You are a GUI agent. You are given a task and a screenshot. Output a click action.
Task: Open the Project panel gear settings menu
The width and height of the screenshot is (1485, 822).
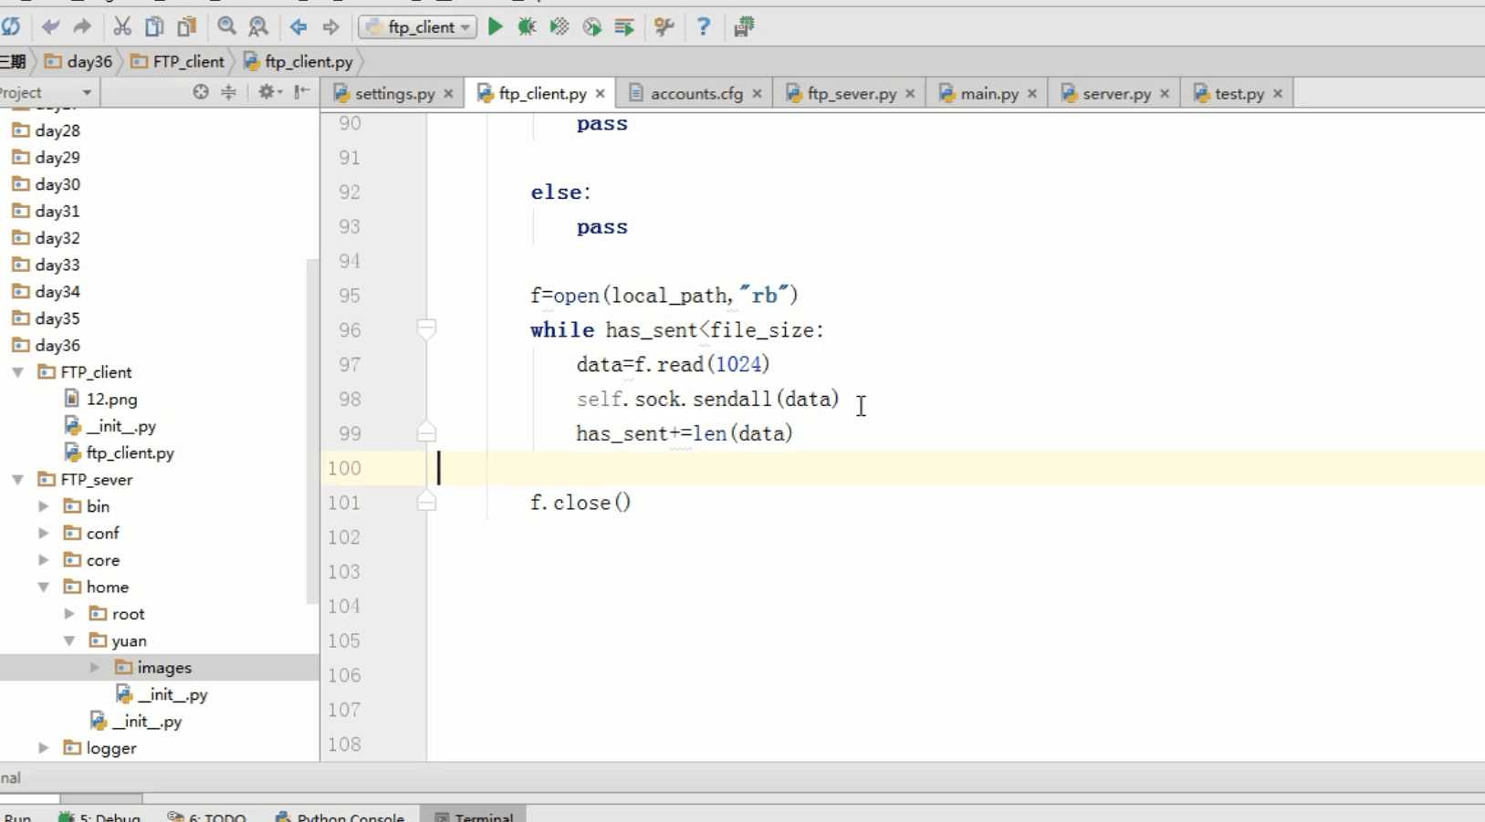[x=269, y=91]
